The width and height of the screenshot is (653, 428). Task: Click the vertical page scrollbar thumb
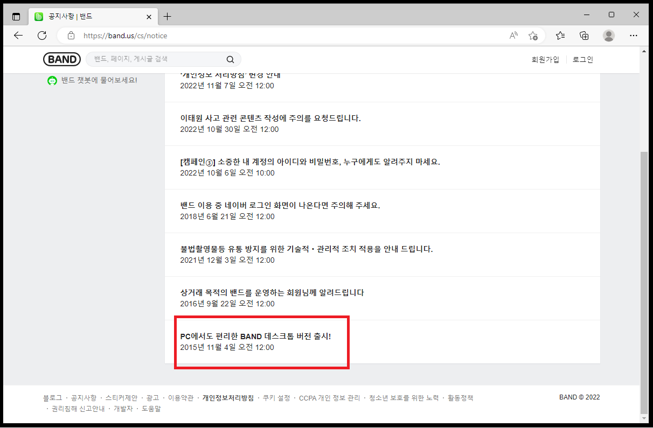pyautogui.click(x=644, y=283)
